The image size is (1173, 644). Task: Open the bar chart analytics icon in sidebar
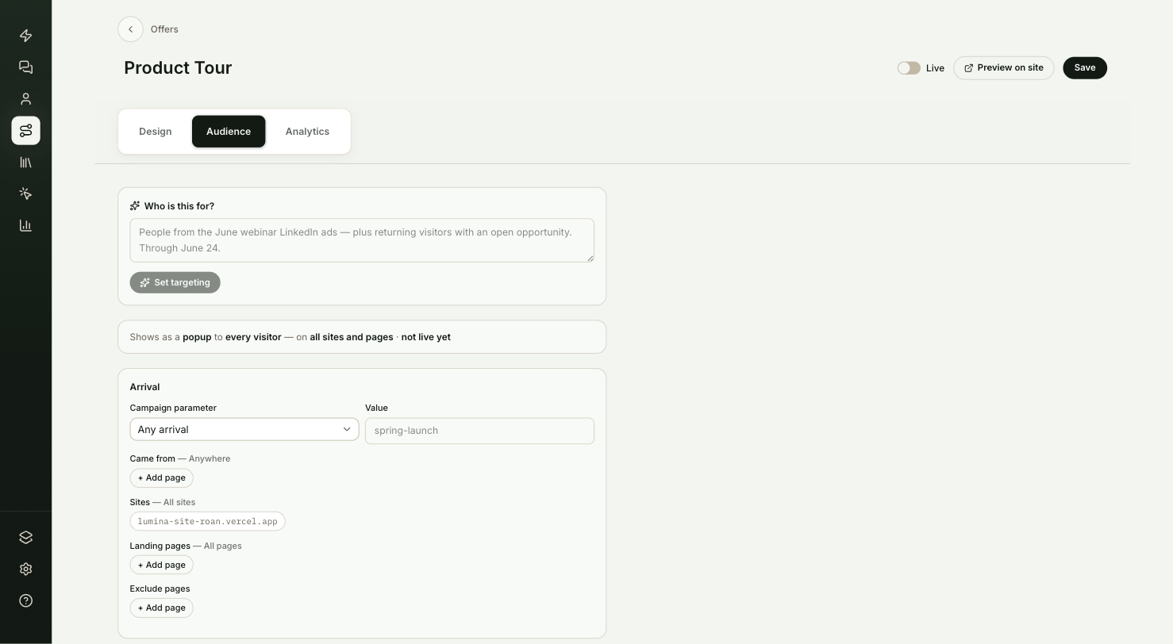pyautogui.click(x=25, y=226)
